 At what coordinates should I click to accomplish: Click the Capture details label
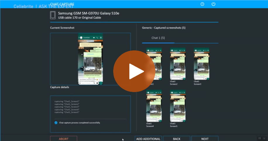click(60, 87)
